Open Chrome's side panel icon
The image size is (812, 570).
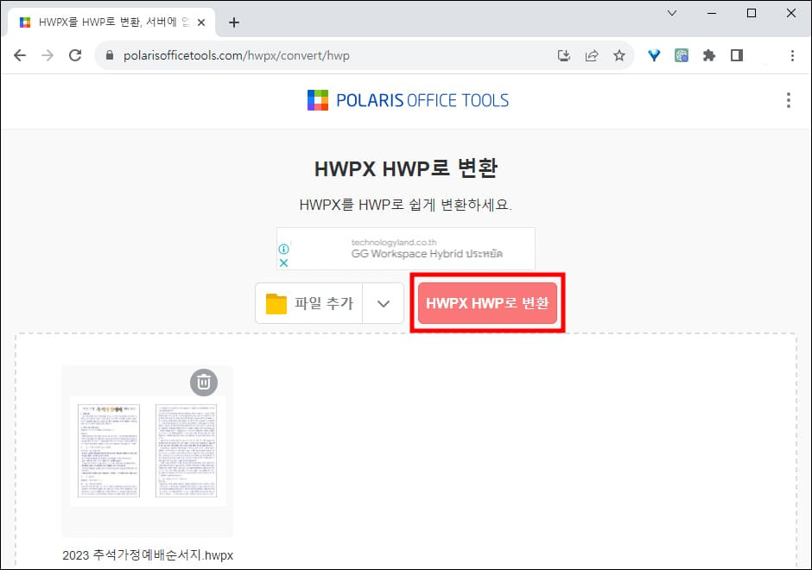(x=737, y=54)
